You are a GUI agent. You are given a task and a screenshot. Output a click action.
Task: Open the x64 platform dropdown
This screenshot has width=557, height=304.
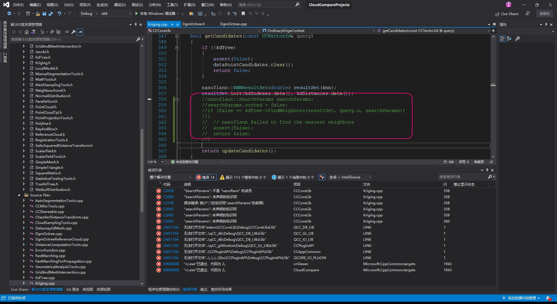click(116, 14)
